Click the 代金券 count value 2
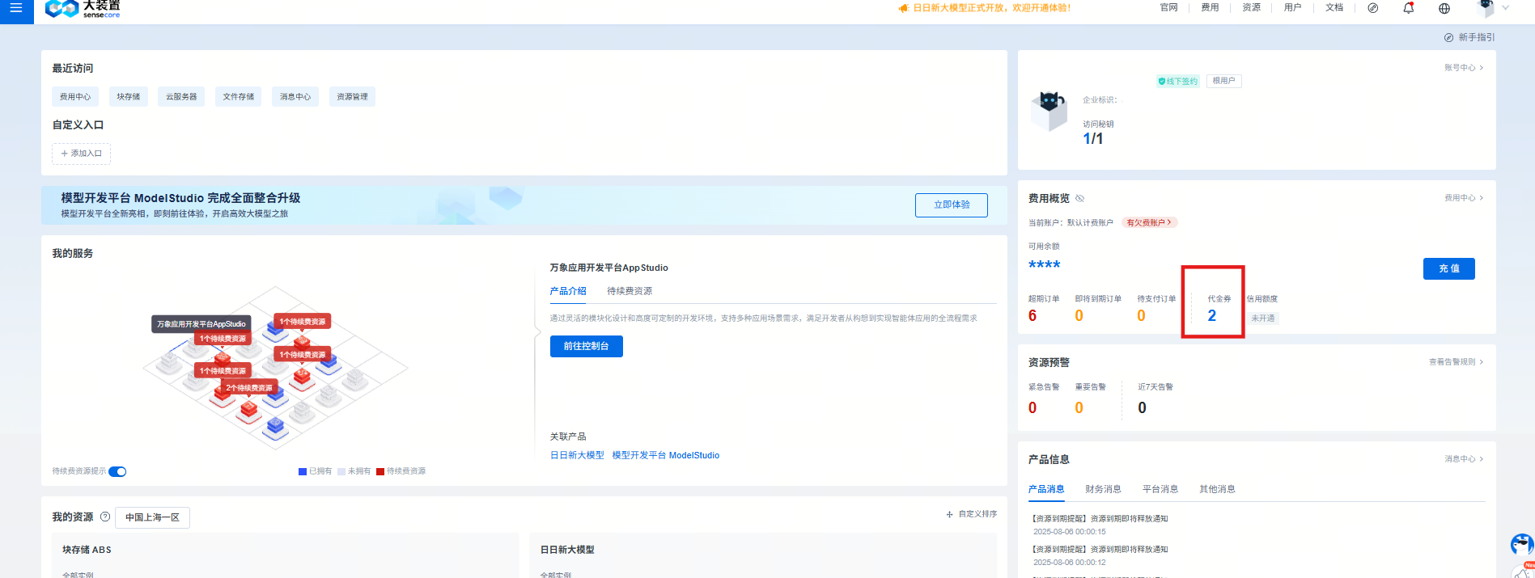Image resolution: width=1535 pixels, height=578 pixels. pyautogui.click(x=1212, y=316)
